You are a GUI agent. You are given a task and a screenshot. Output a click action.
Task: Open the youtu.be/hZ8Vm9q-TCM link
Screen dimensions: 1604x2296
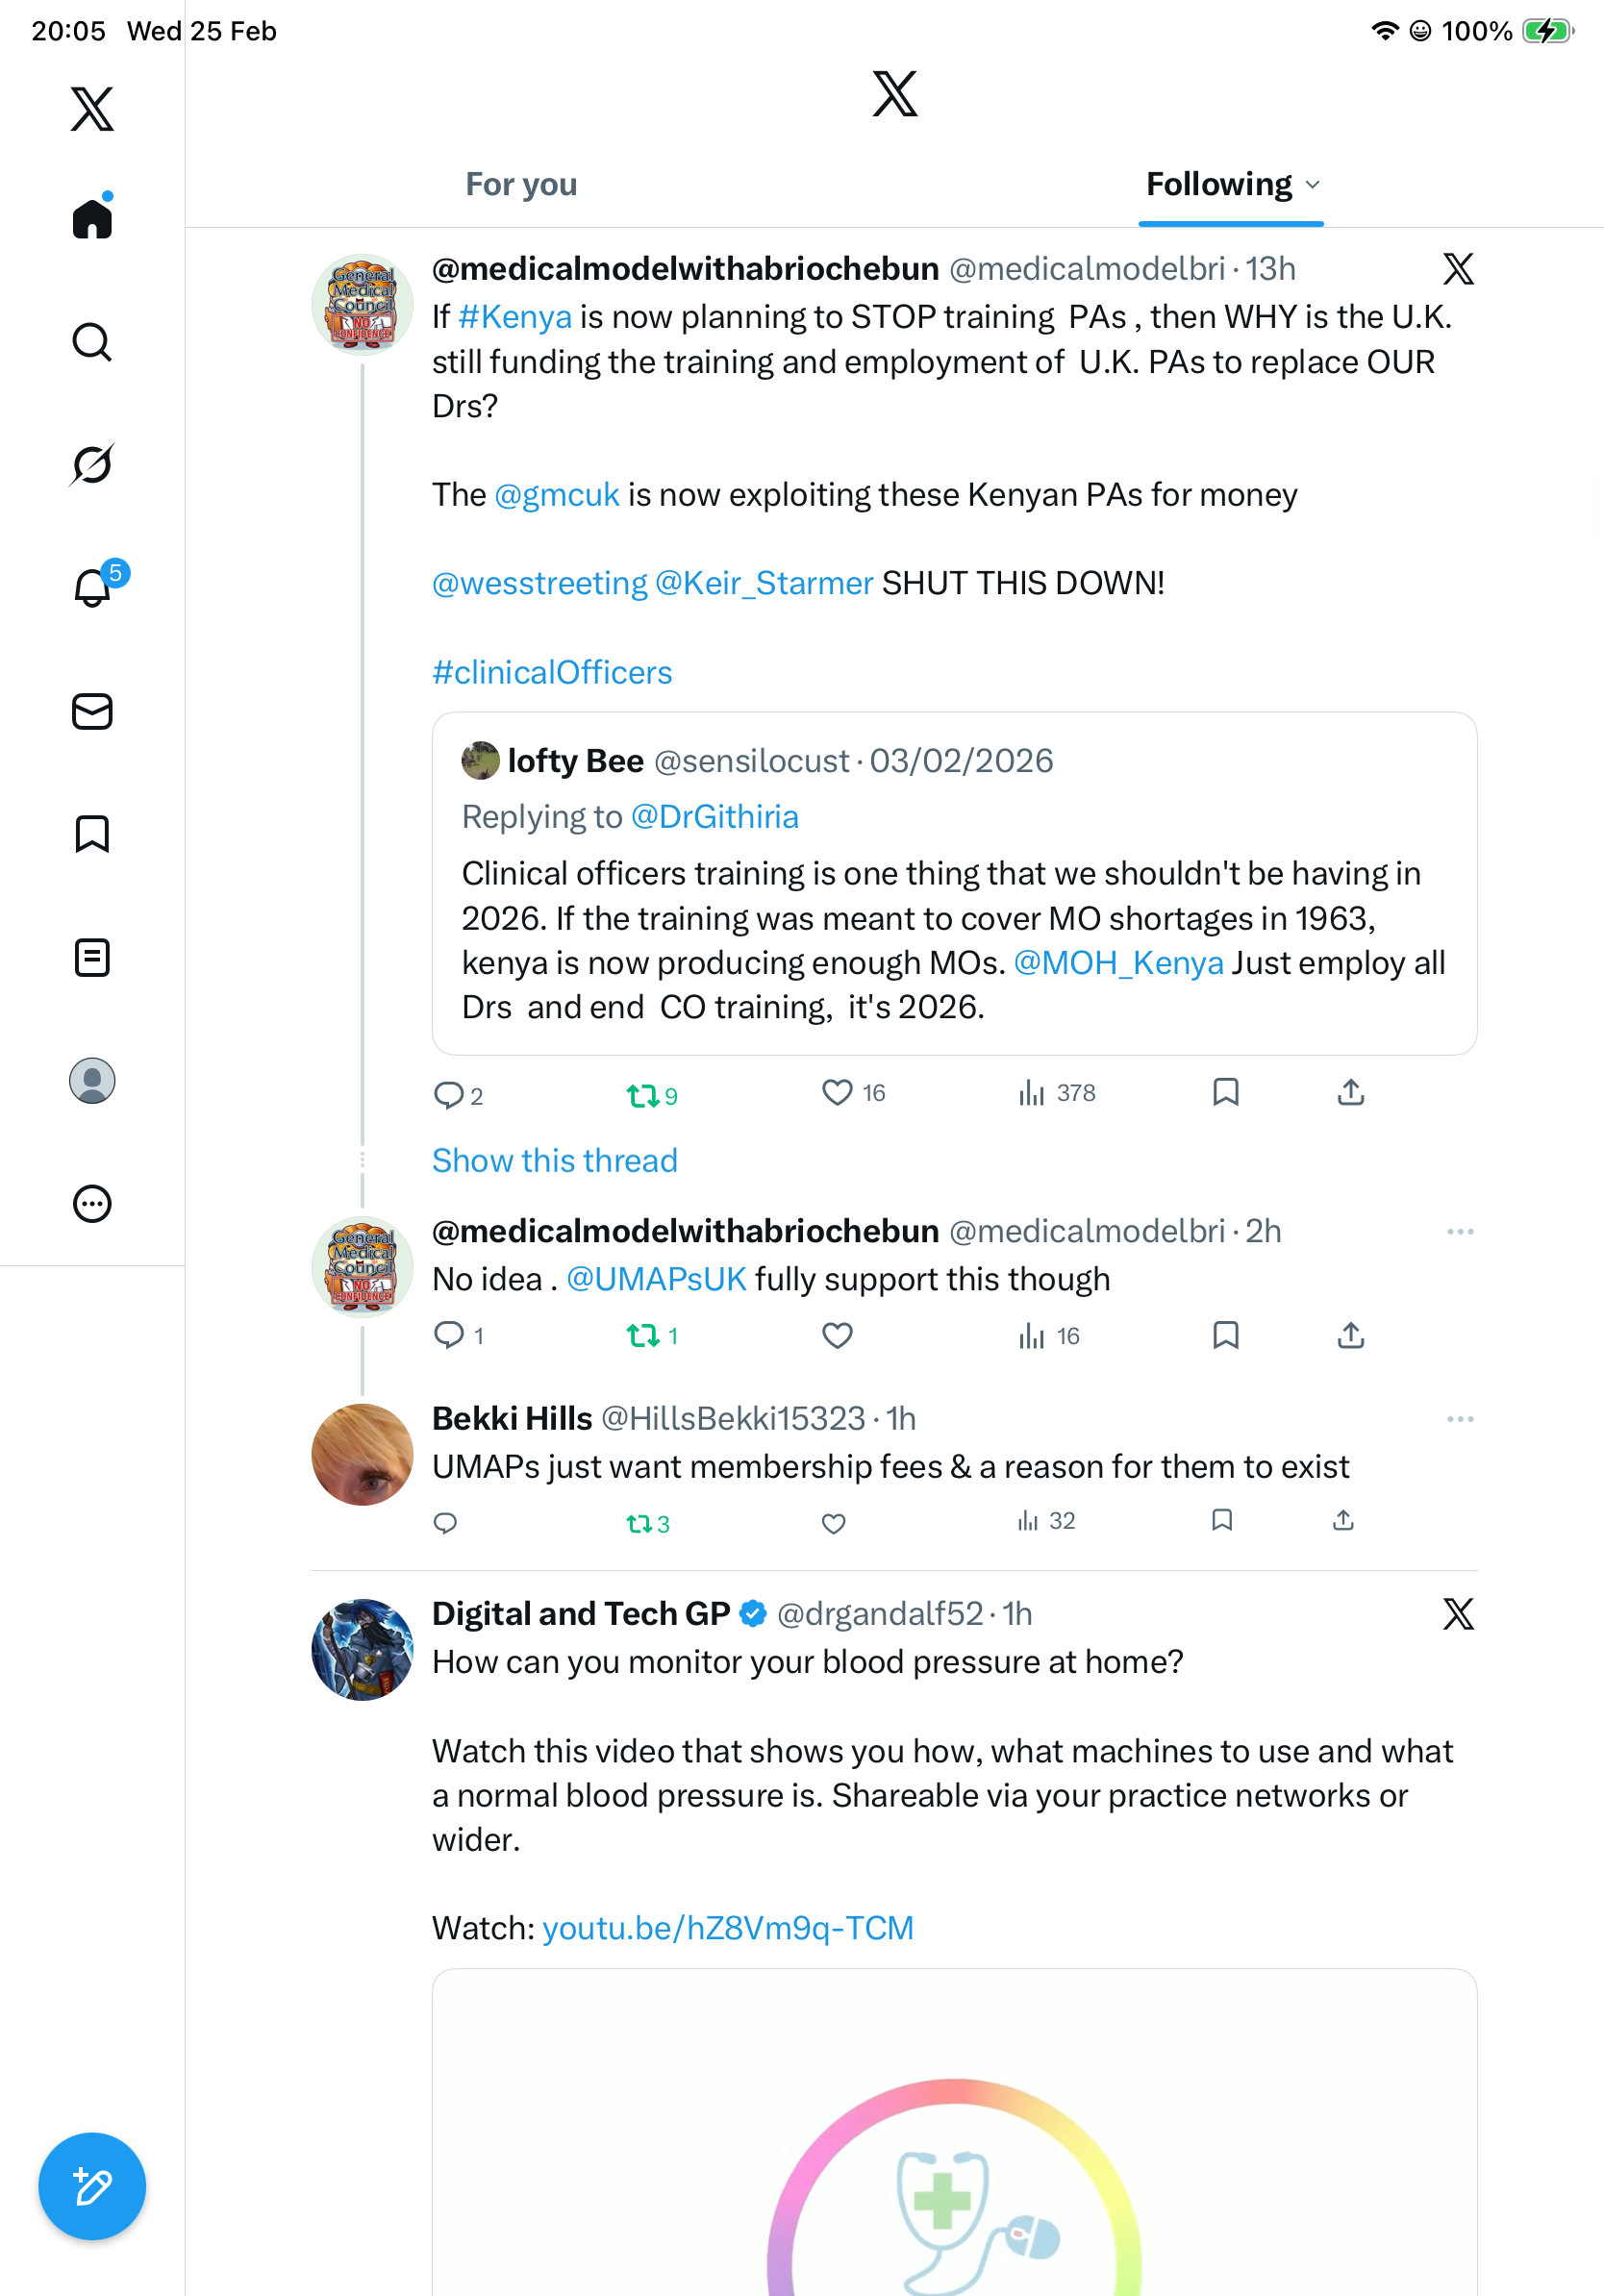[x=727, y=1928]
